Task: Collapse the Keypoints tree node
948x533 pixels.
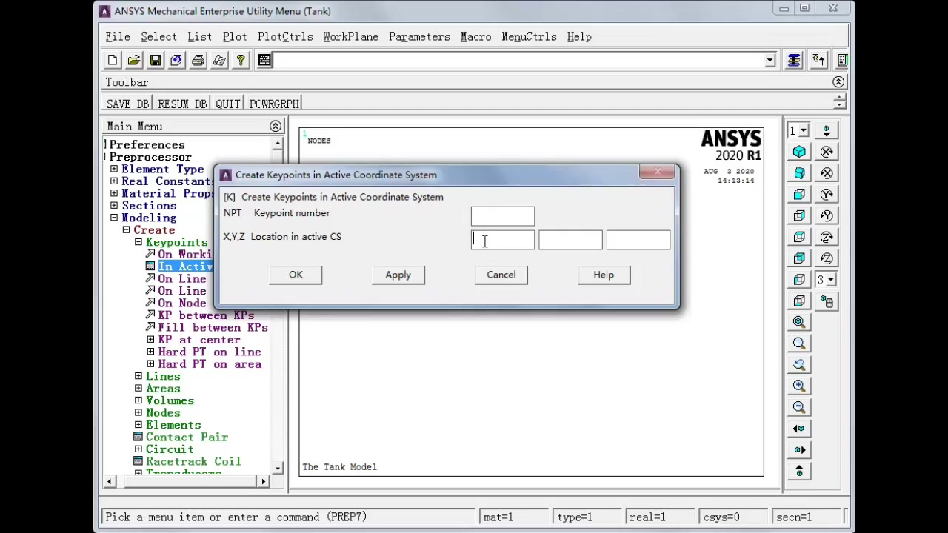Action: point(138,242)
